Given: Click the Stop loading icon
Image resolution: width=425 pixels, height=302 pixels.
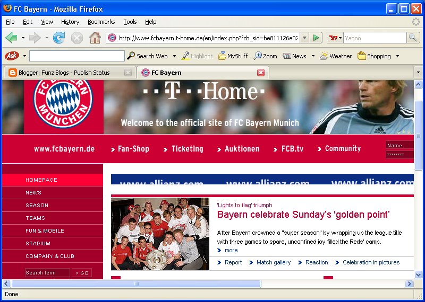Looking at the screenshot, I should coord(77,38).
